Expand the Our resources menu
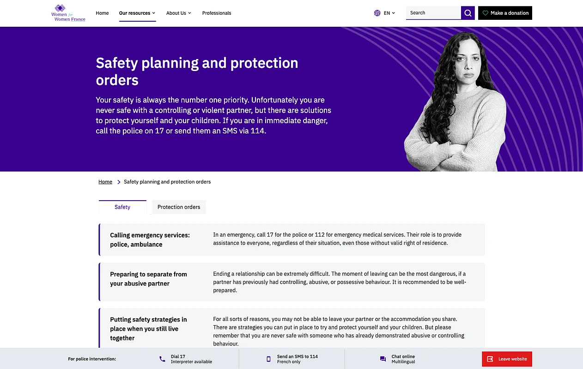This screenshot has height=369, width=583. pyautogui.click(x=137, y=13)
